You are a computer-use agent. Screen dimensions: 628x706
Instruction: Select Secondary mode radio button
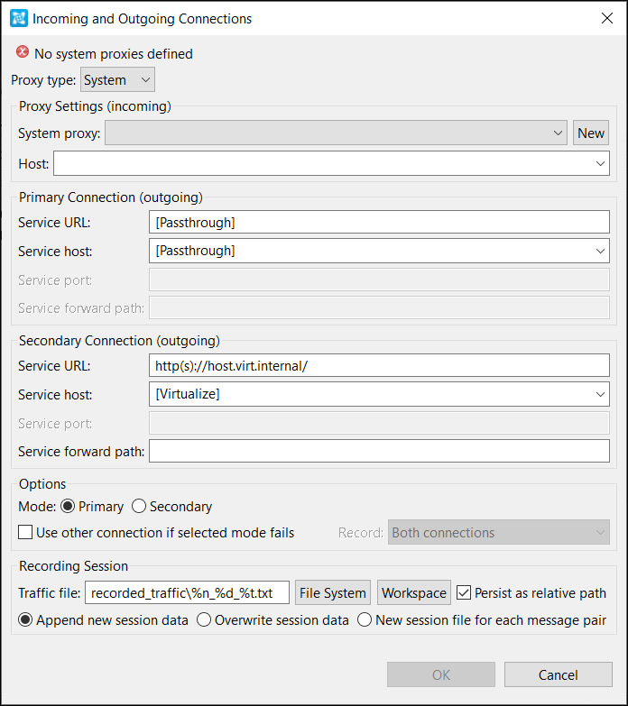click(x=139, y=507)
